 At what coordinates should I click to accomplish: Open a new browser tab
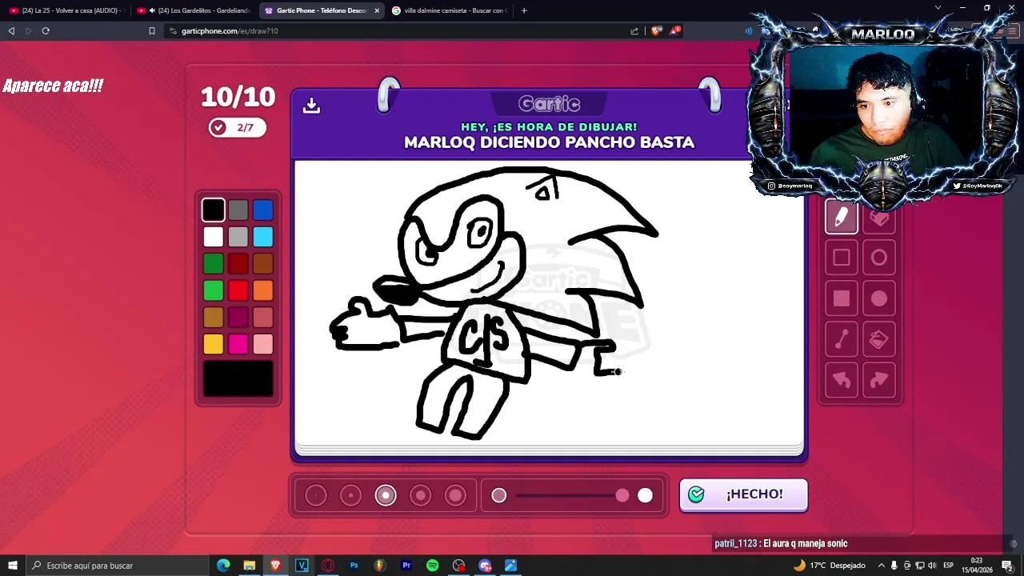point(524,10)
